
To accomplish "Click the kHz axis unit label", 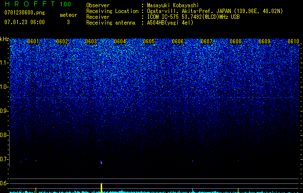I will click(4, 39).
